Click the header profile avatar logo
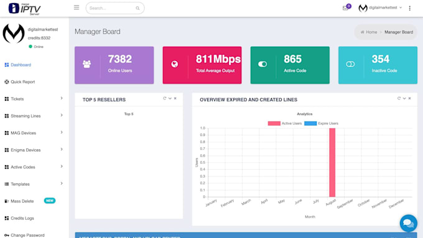The width and height of the screenshot is (423, 238). click(363, 8)
